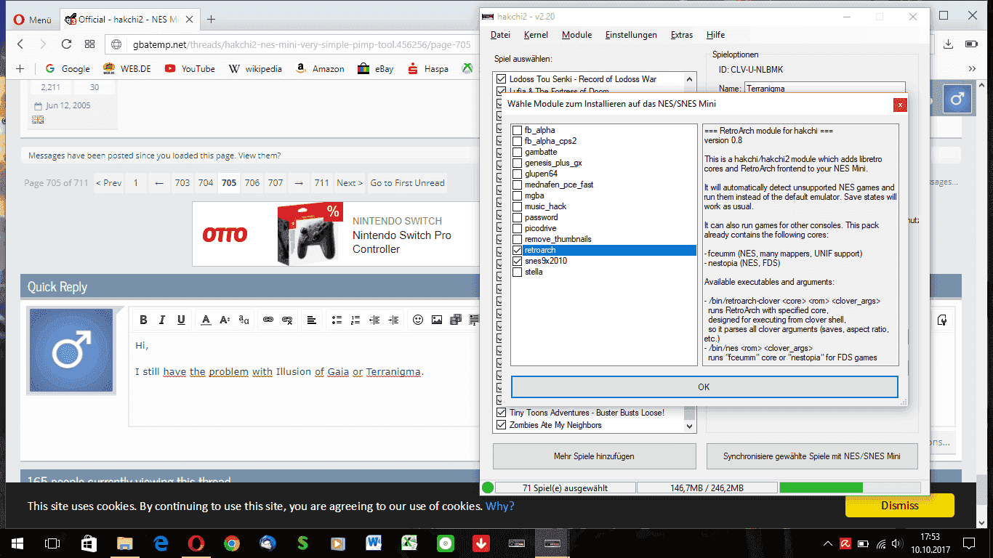Image resolution: width=993 pixels, height=558 pixels.
Task: Open the Opera Menü button
Action: pyautogui.click(x=33, y=20)
